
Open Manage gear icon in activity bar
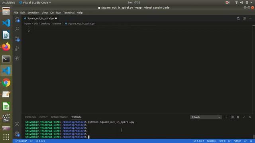tap(17, 134)
